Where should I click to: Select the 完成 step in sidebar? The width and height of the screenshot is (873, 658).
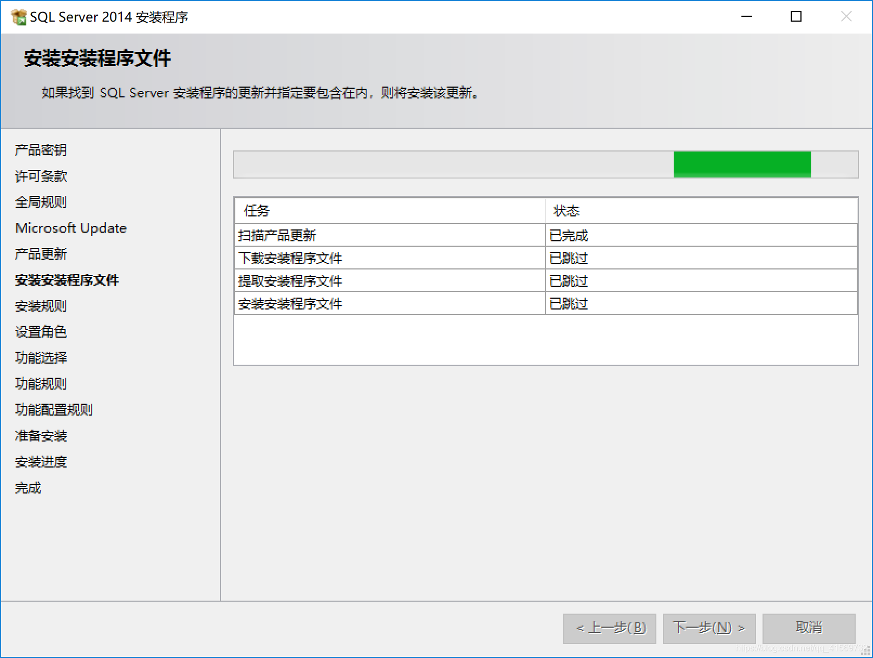(x=28, y=488)
